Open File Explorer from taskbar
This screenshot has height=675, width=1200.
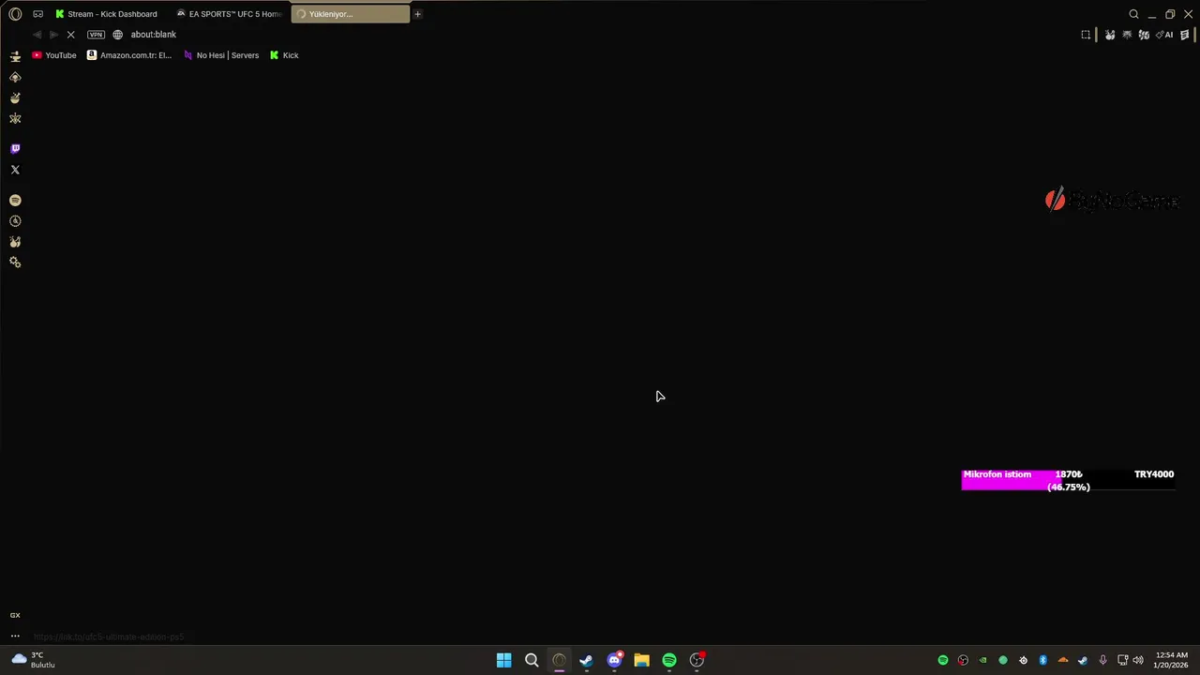coord(641,660)
